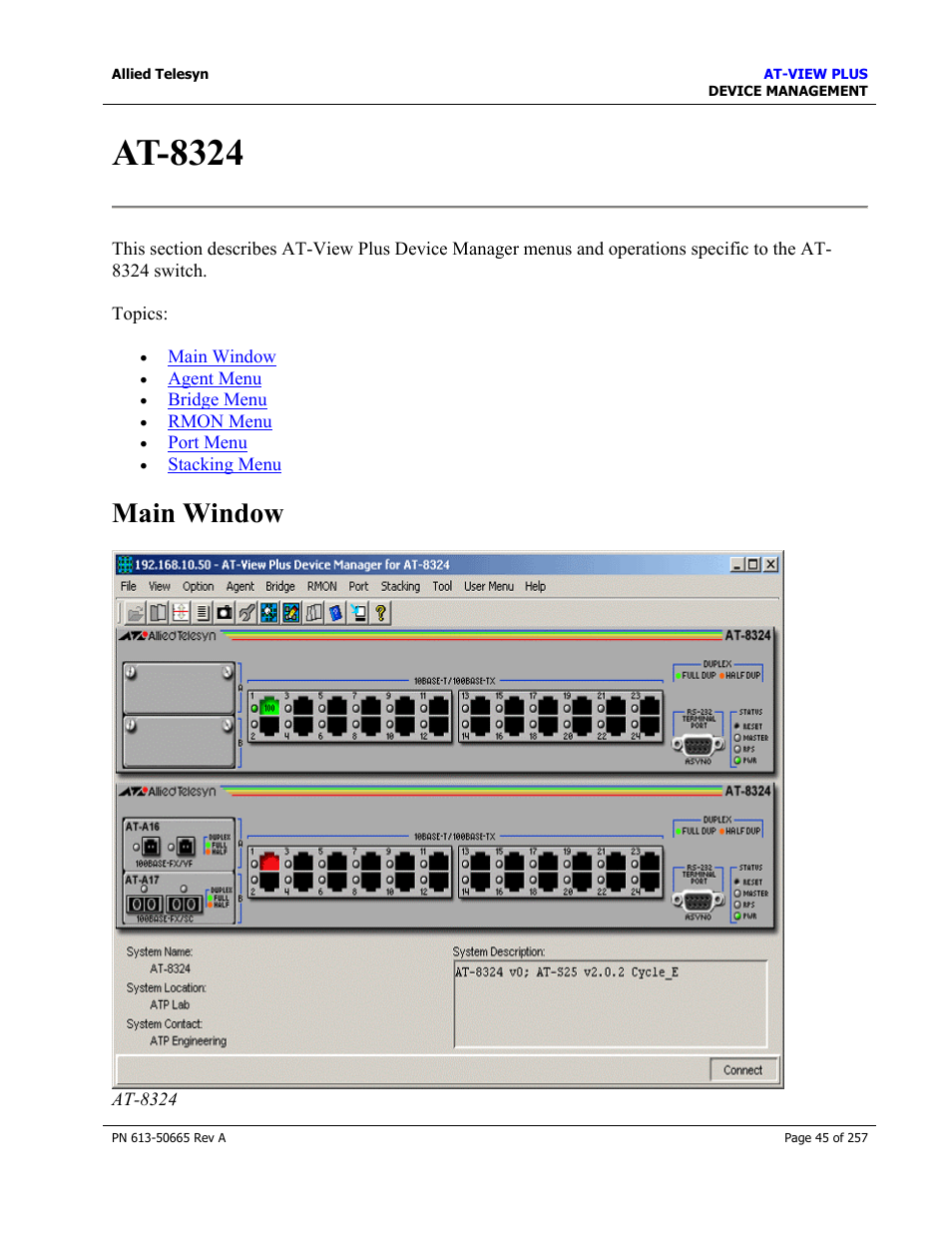Screen dimensions: 952x1233
Task: Click the monitor terminal toolbar icon
Action: [x=358, y=613]
